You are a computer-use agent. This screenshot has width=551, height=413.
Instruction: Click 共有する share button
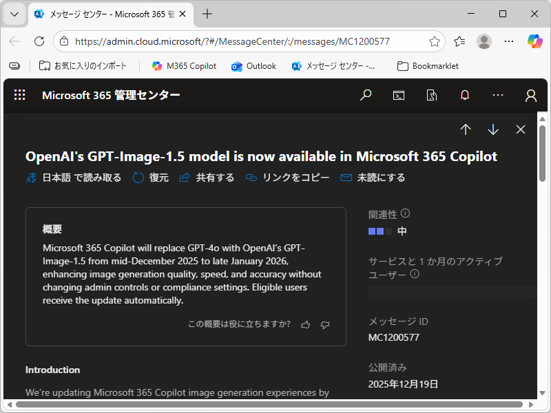(x=207, y=178)
